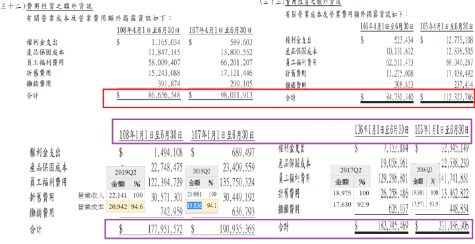Select the 2016Q2 table header
The height and width of the screenshot is (244, 475).
(425, 169)
